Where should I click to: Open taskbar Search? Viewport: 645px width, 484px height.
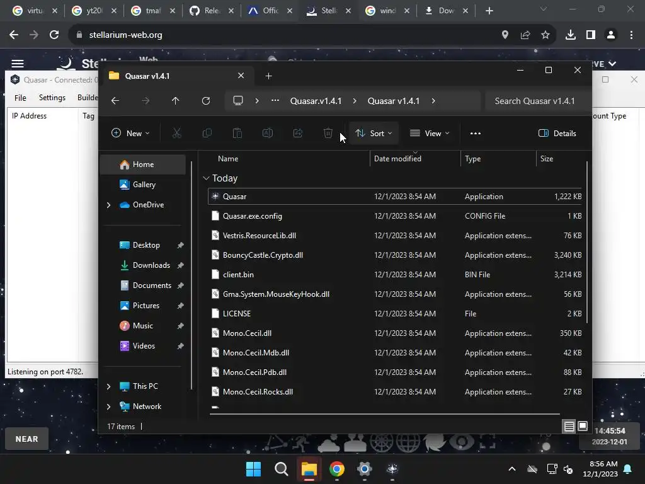coord(282,469)
